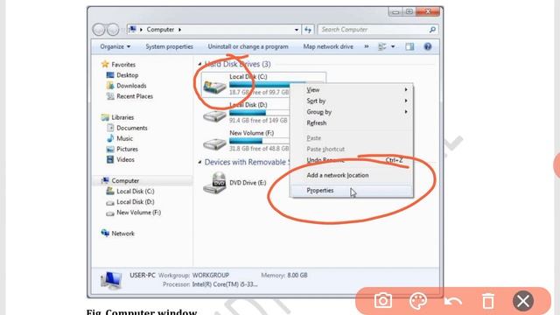Click Map network drive button
This screenshot has height=315, width=560.
[x=328, y=46]
